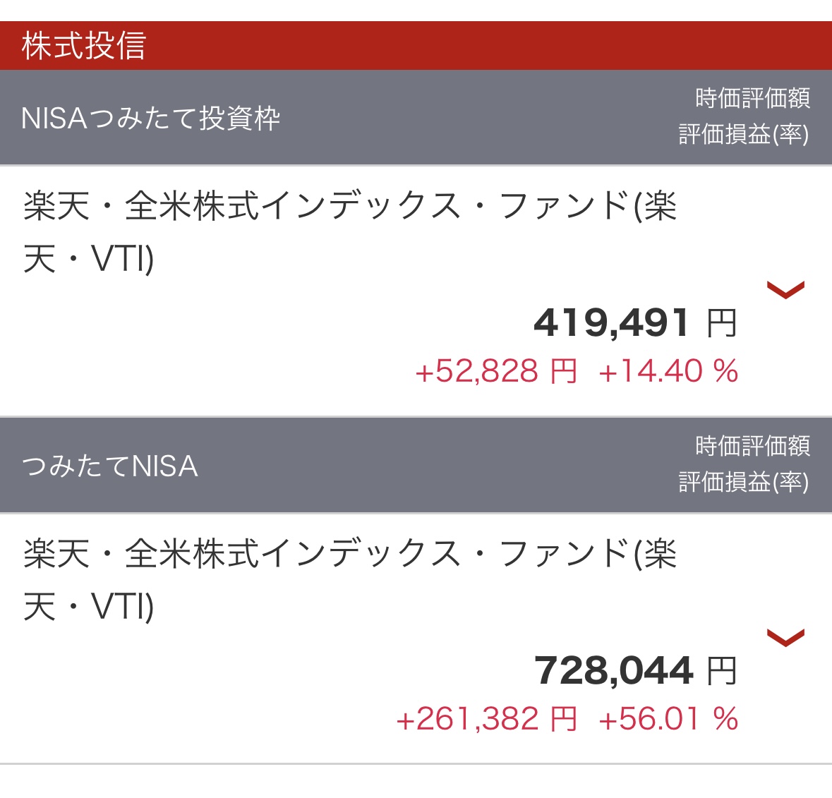Expand the fund row under つみたてNISA
This screenshot has height=798, width=832.
click(785, 637)
